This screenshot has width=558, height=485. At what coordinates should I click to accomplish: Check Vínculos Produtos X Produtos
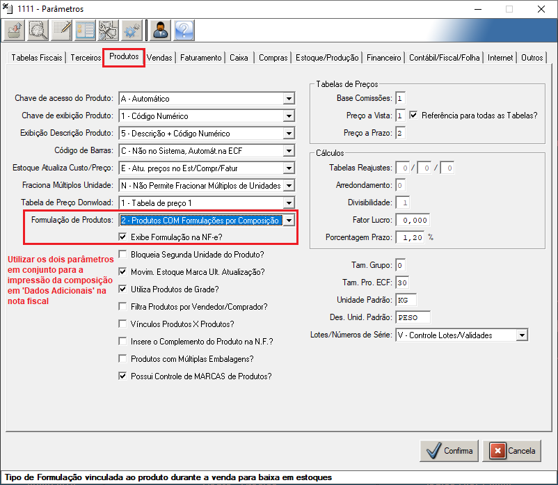[x=122, y=324]
